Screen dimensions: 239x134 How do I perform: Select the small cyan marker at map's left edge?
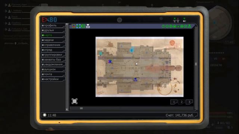tap(100, 53)
